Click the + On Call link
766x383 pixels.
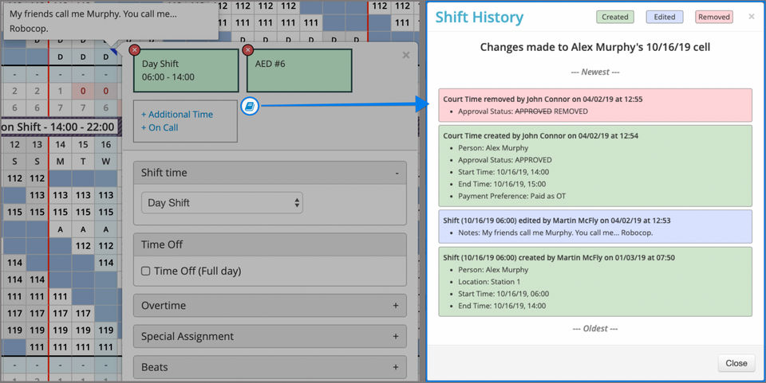160,127
